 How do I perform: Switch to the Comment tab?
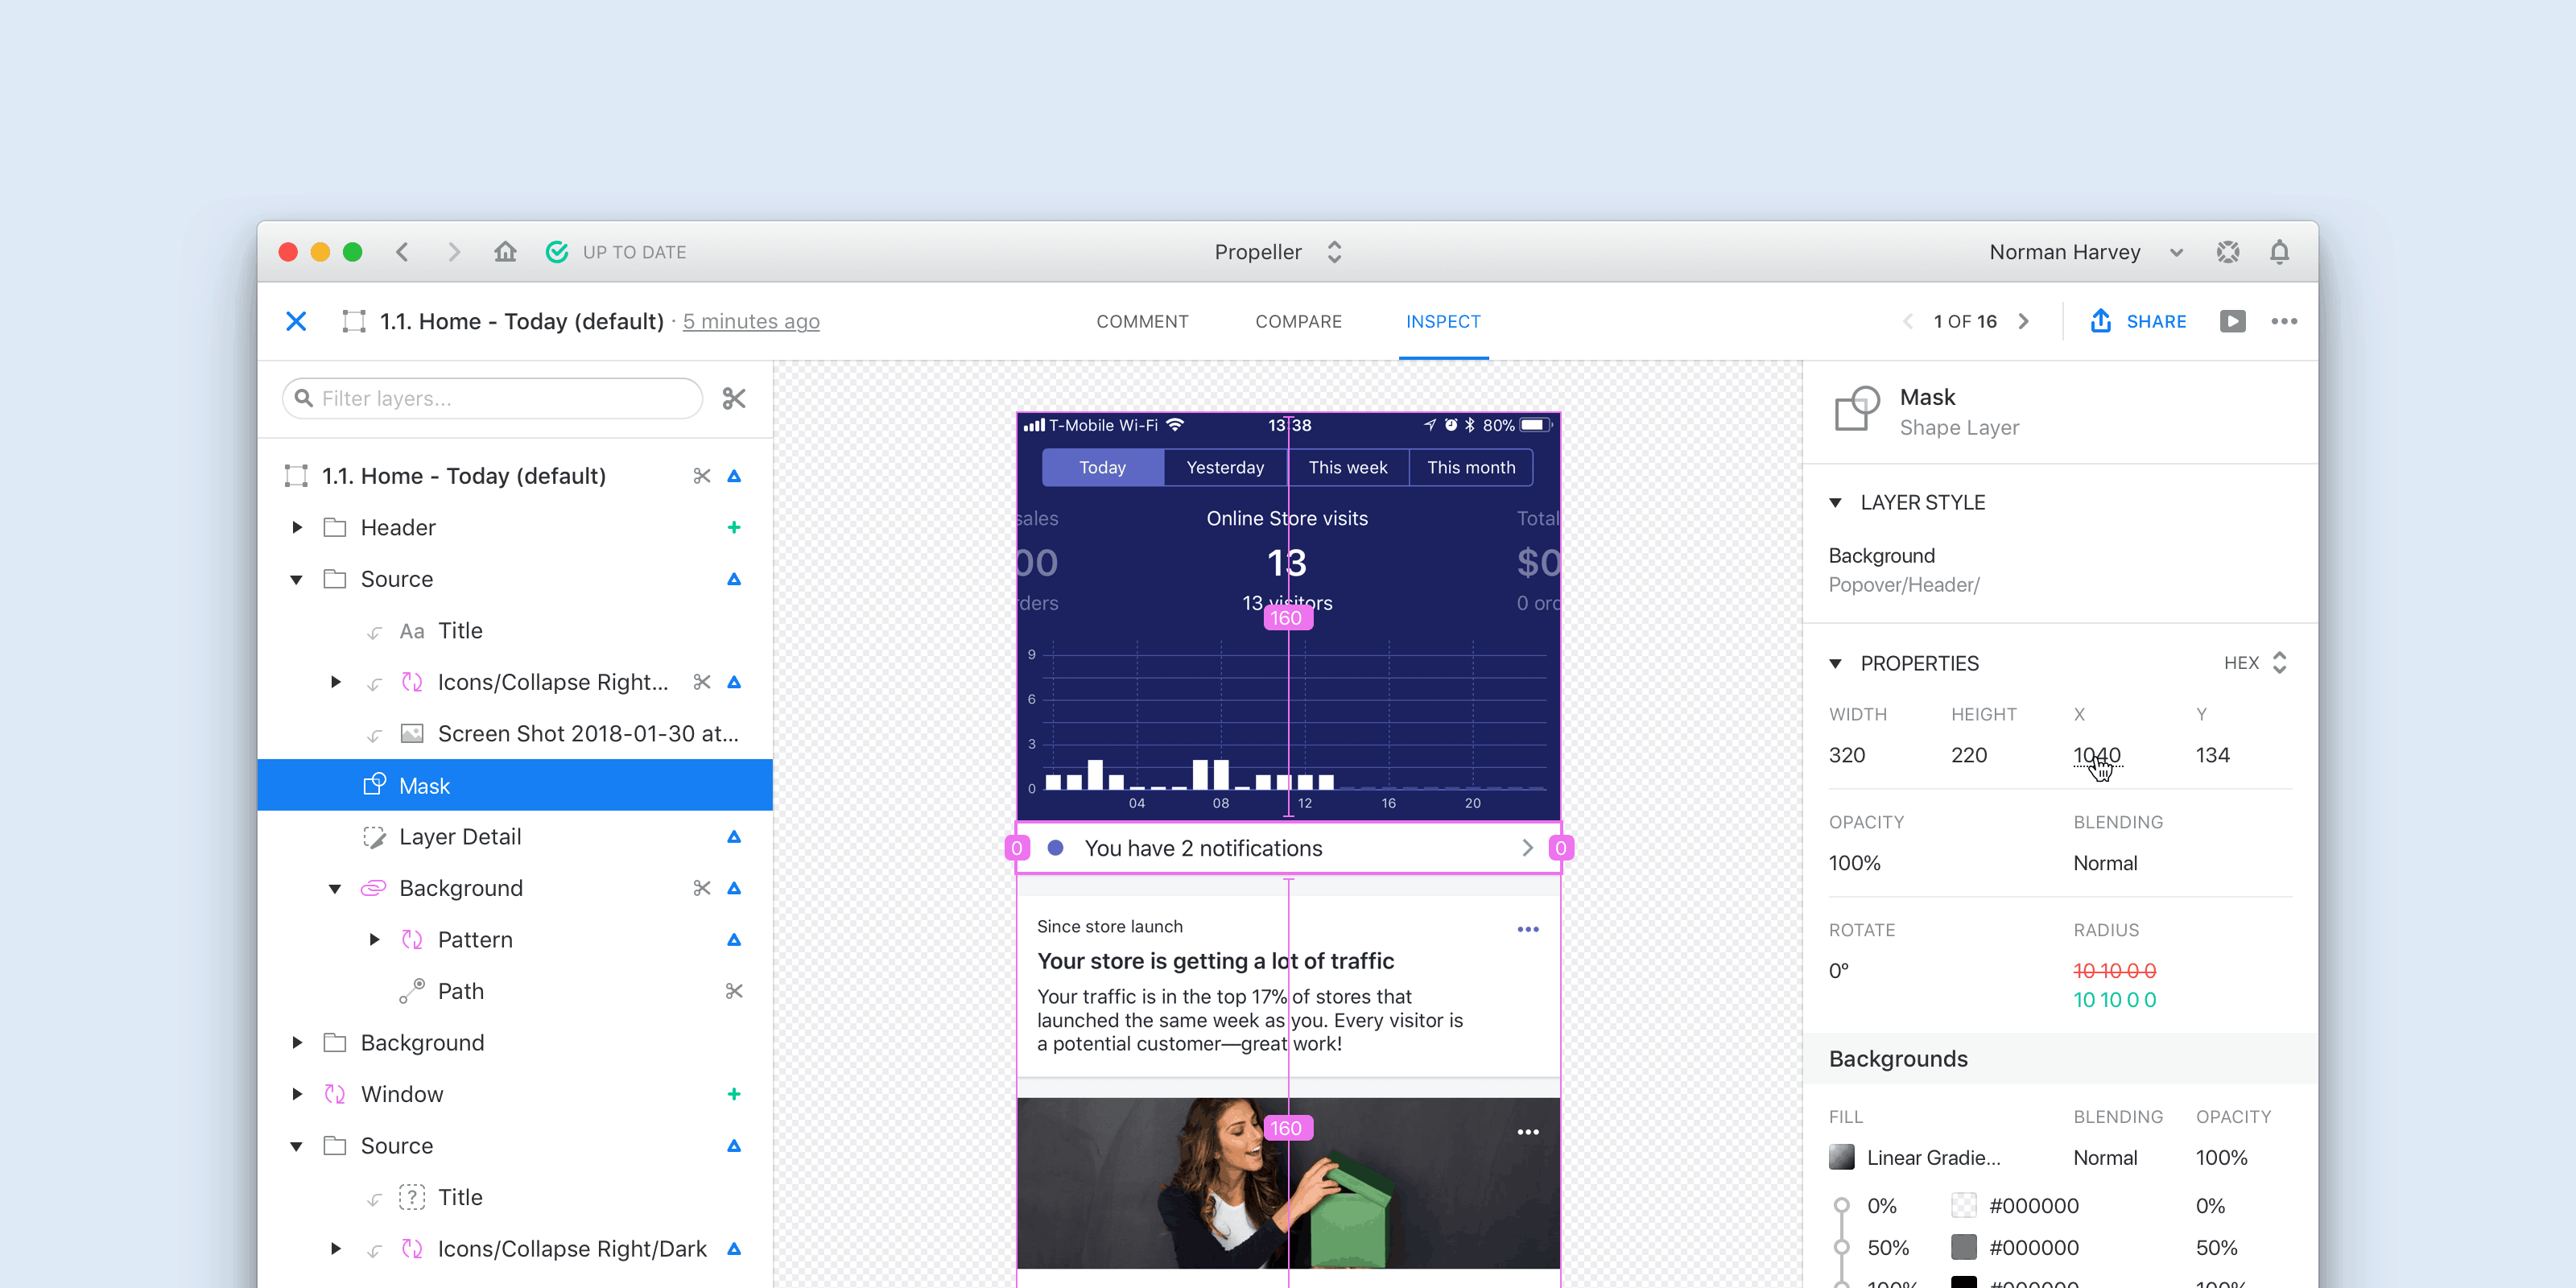[1143, 322]
